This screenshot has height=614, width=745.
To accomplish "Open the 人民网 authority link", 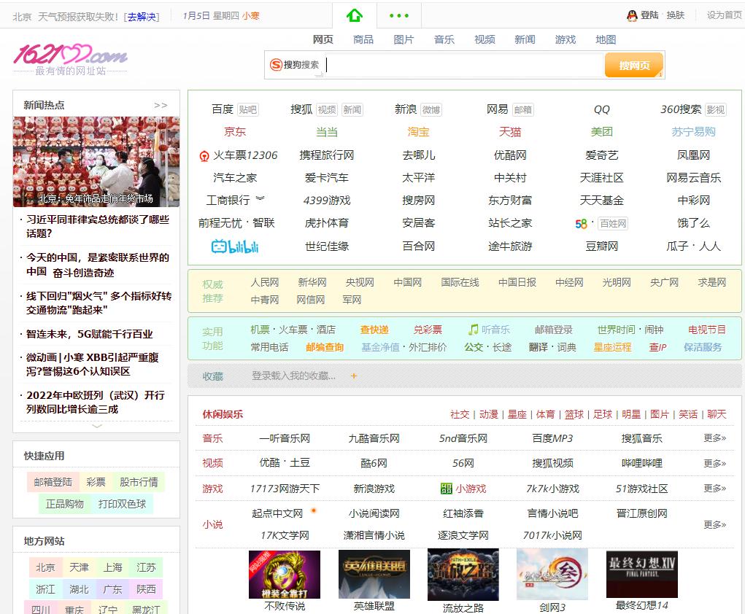I will pos(265,282).
